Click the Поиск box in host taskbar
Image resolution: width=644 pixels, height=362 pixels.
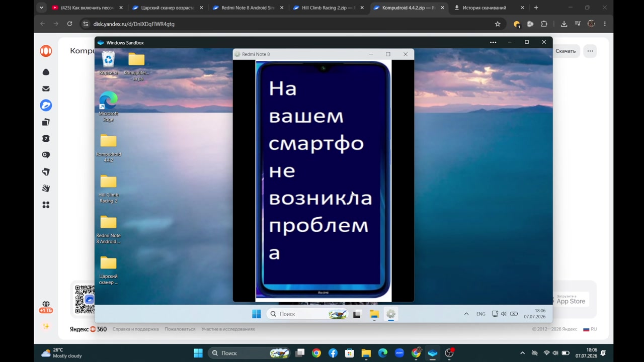pos(250,353)
